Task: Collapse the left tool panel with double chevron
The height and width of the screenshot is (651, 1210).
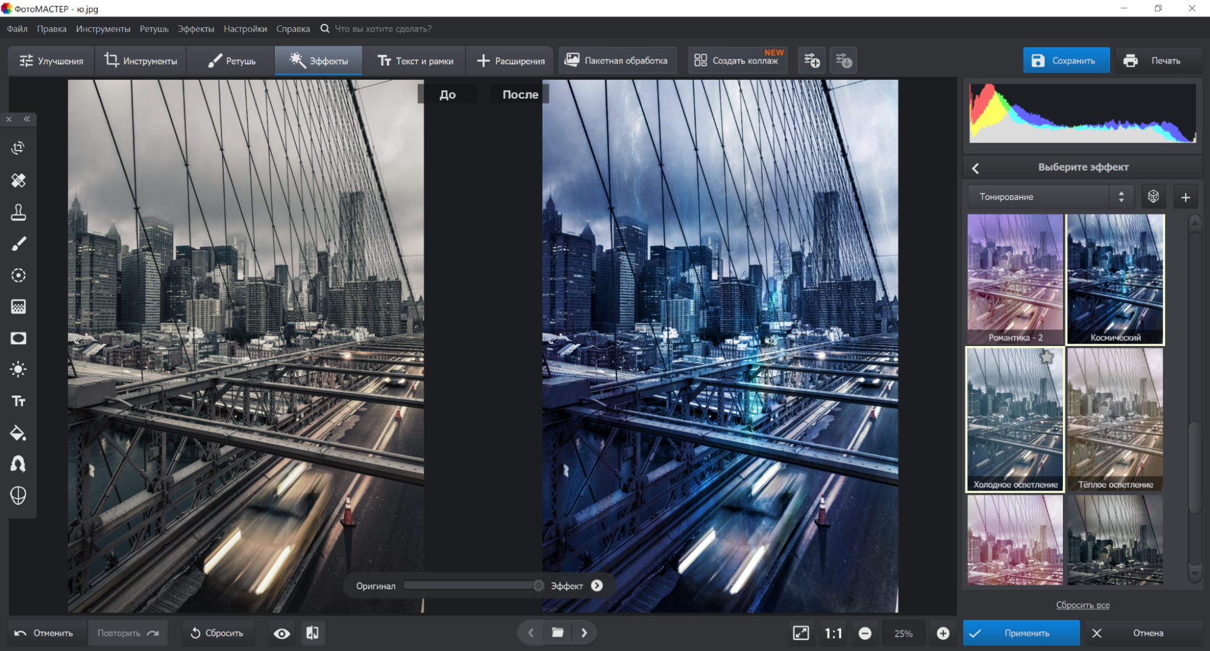Action: (x=27, y=119)
